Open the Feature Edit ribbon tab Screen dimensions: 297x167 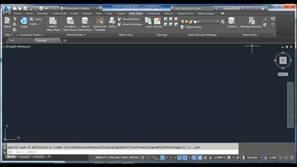pyautogui.click(x=59, y=13)
